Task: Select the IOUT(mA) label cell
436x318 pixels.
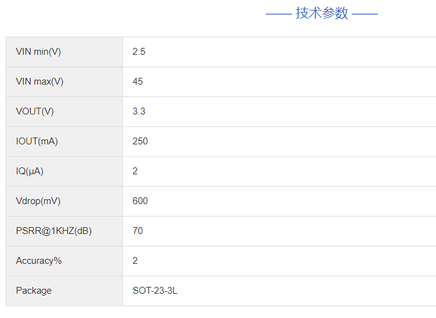Action: pyautogui.click(x=37, y=141)
